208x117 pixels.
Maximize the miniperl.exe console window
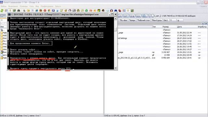(x=112, y=14)
